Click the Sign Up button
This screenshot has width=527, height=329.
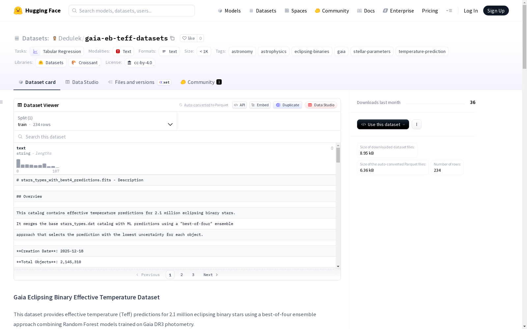(x=496, y=11)
